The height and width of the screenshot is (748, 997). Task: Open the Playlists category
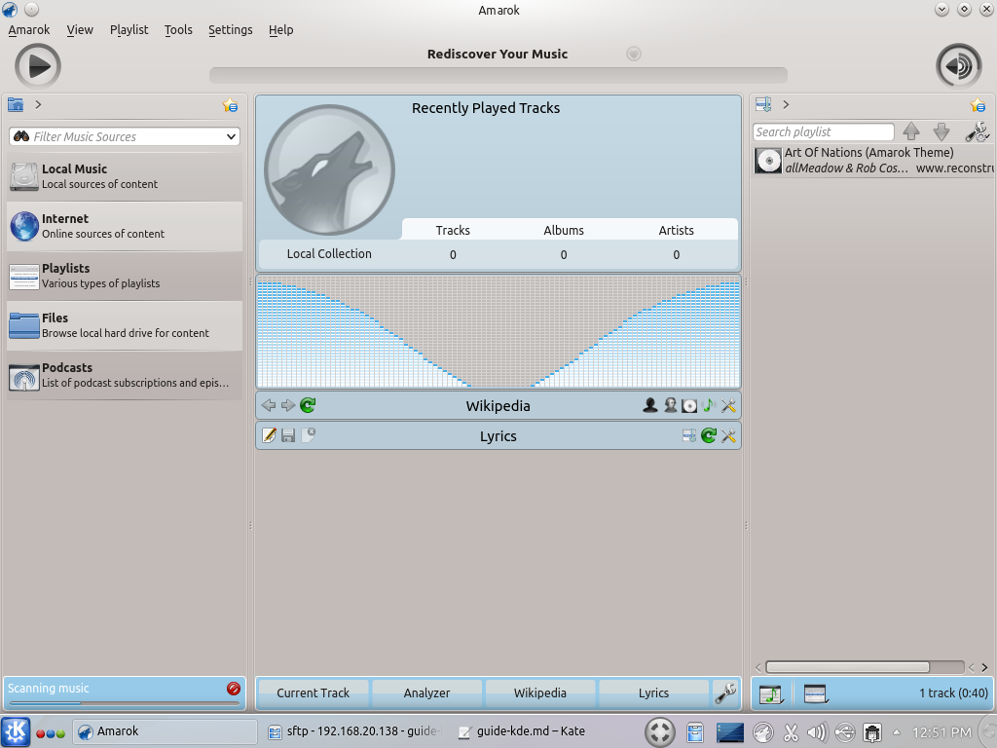pyautogui.click(x=125, y=276)
